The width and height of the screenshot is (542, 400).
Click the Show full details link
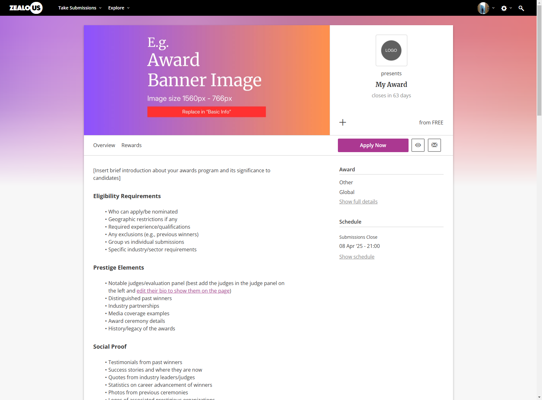358,202
